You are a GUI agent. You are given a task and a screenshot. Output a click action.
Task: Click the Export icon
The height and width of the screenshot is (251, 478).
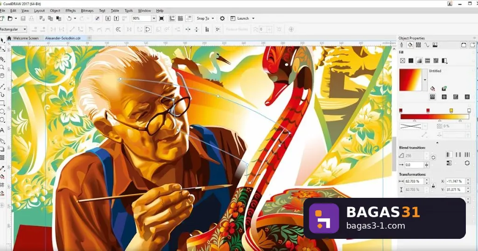116,19
